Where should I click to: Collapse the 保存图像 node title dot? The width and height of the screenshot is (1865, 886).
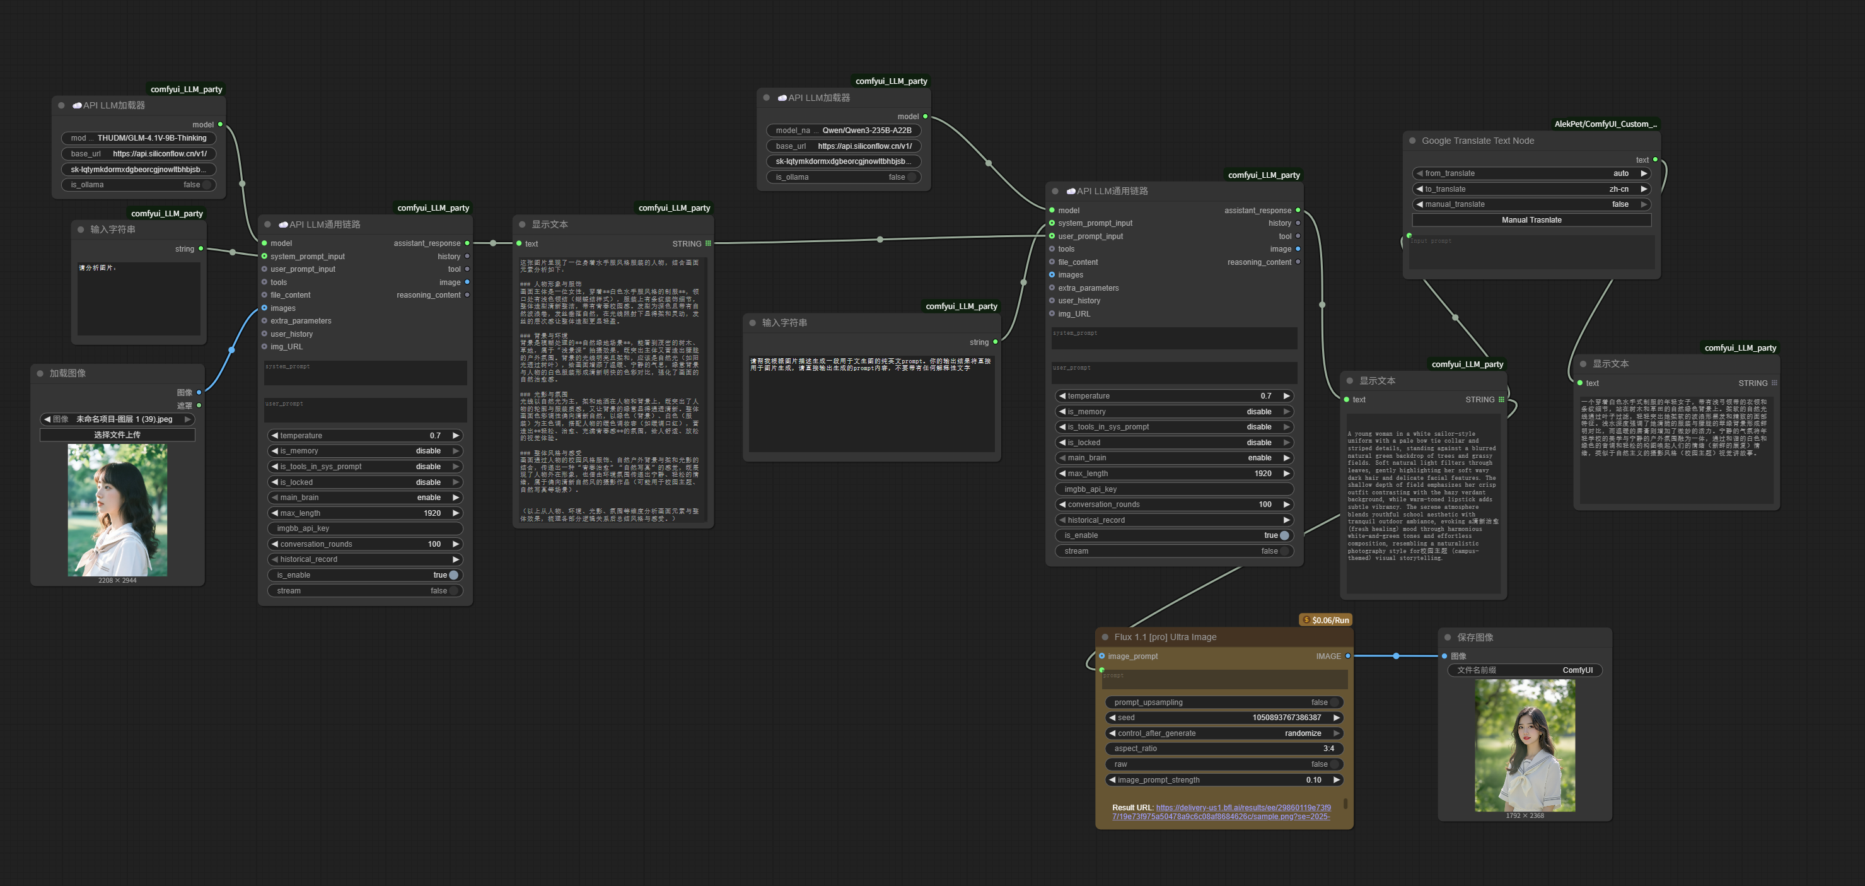pyautogui.click(x=1447, y=637)
